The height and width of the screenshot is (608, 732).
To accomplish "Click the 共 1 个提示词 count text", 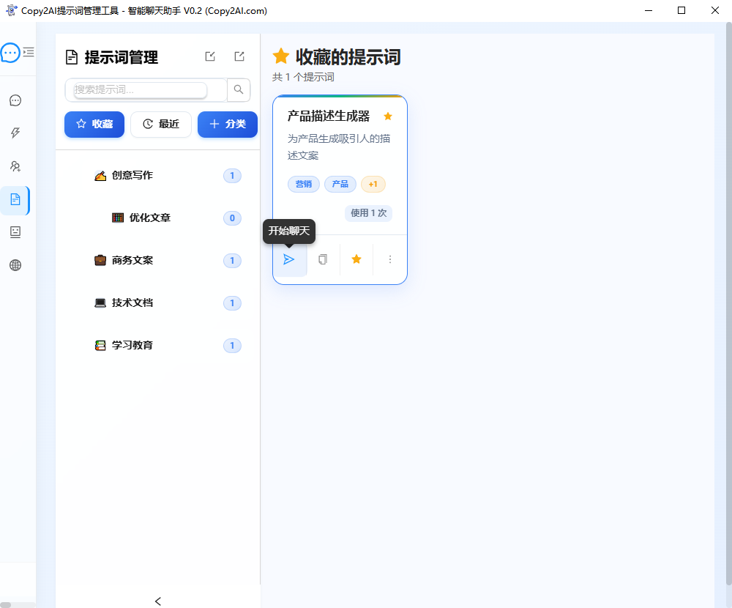I will pyautogui.click(x=304, y=77).
